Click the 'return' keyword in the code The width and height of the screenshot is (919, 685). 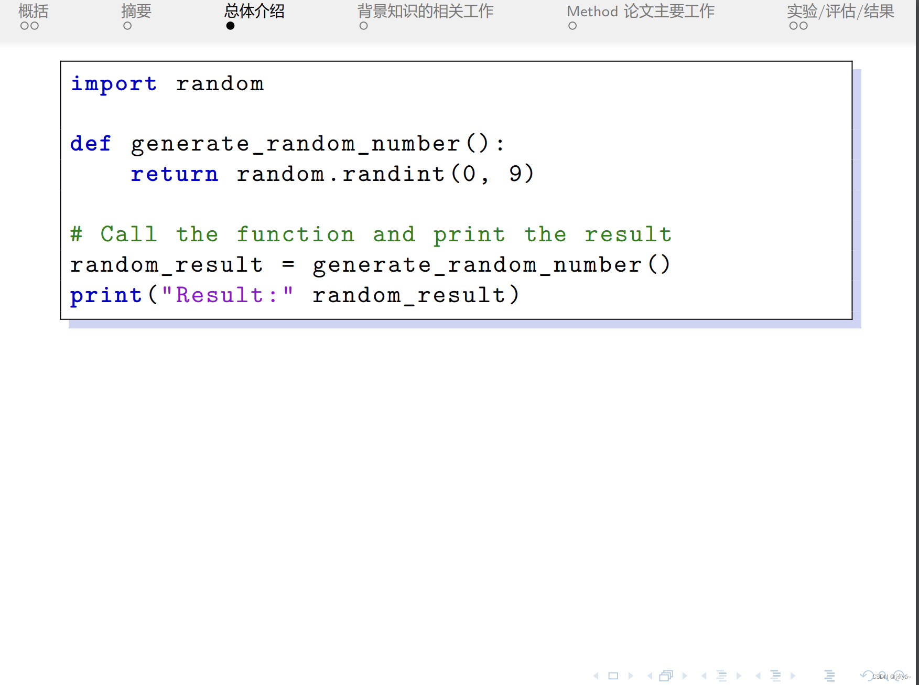click(175, 174)
